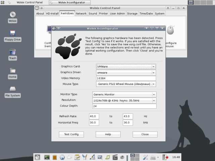Launch the green music note player

(x=107, y=157)
